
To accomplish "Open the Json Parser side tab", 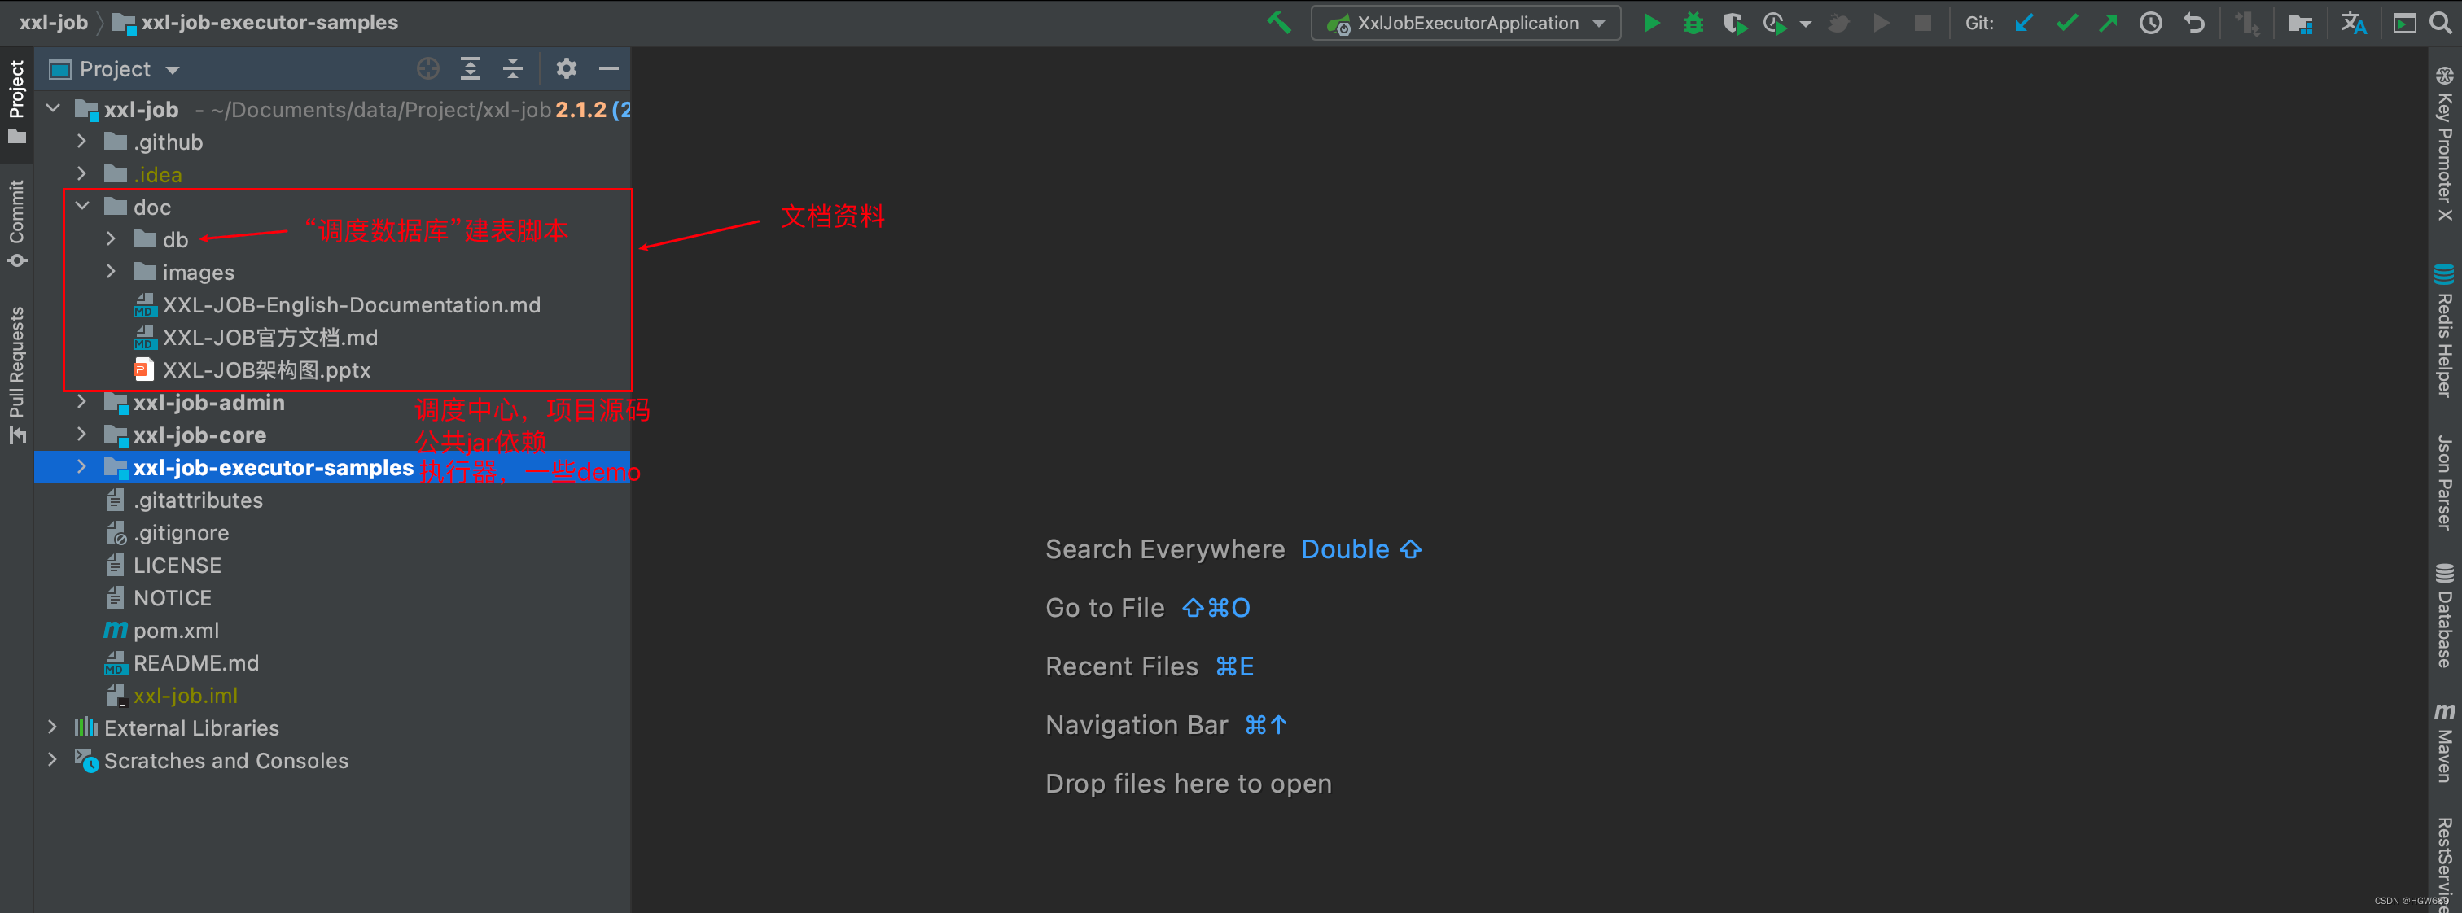I will pos(2444,482).
